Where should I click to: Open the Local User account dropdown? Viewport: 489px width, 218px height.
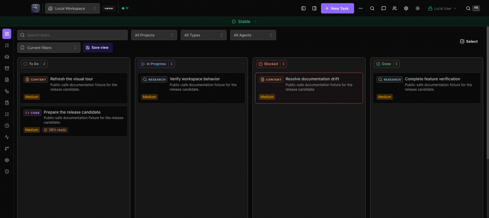coord(442,8)
